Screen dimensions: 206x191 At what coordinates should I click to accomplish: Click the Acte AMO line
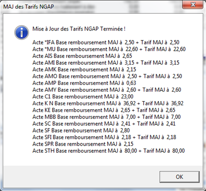(x=107, y=76)
